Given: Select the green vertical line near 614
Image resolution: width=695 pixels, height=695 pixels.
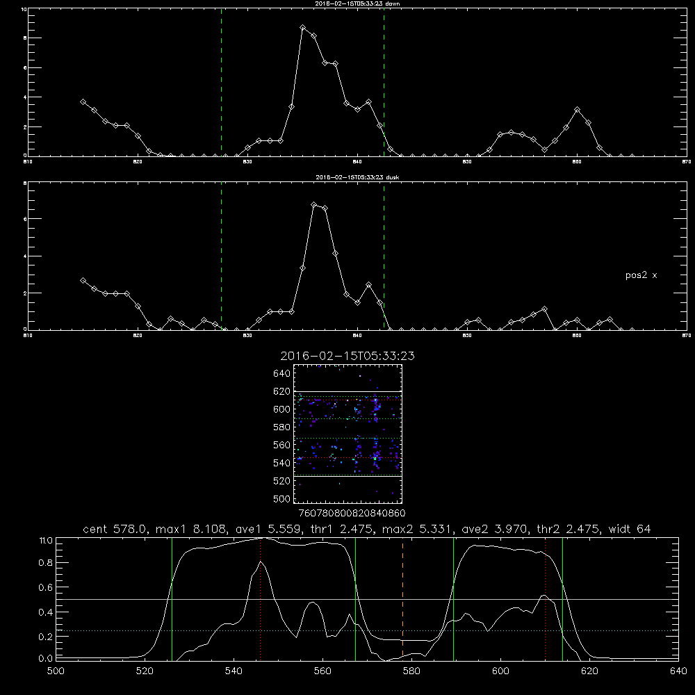Looking at the screenshot, I should pos(562,598).
